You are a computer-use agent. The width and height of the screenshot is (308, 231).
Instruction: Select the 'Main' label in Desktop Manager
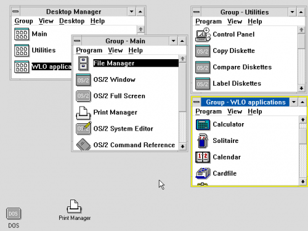click(x=39, y=34)
